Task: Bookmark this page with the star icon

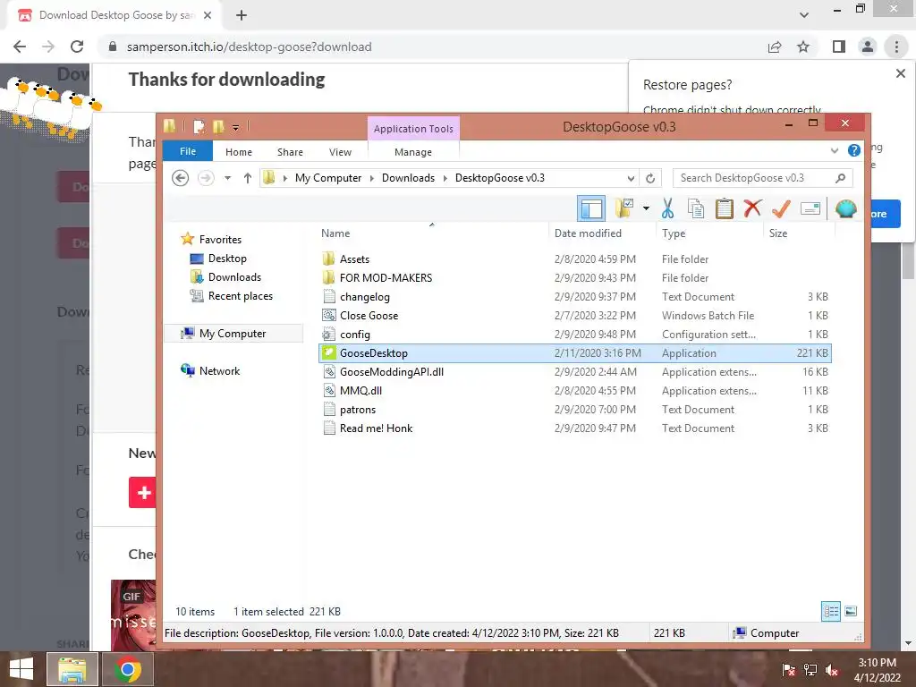Action: 803,47
